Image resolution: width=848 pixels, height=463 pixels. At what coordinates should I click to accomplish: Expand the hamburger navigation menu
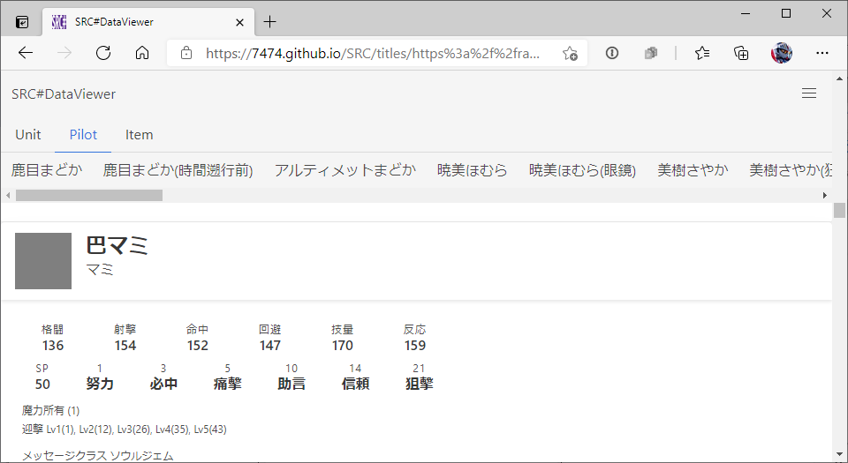pos(809,93)
